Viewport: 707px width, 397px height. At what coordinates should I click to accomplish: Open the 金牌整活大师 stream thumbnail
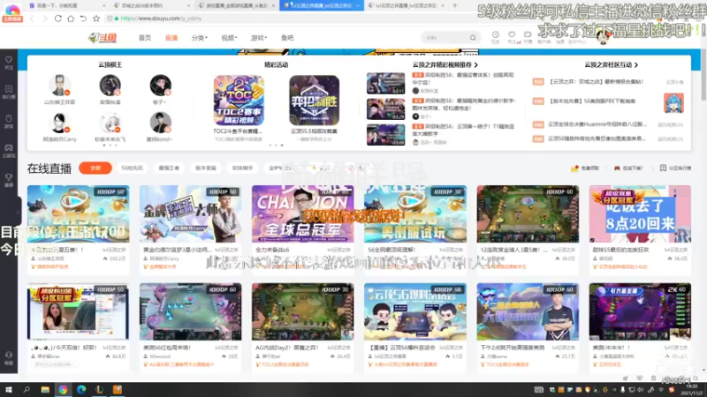click(x=190, y=213)
